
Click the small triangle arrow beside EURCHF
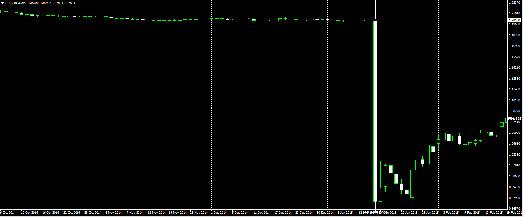coord(3,3)
